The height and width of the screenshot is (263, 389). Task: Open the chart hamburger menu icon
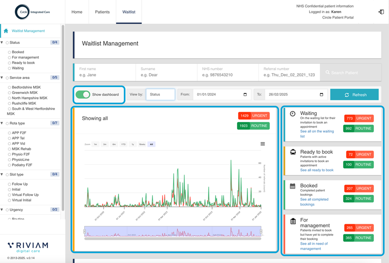point(263,144)
